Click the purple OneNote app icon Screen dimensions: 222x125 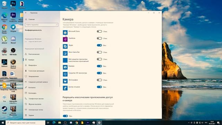click(65, 39)
